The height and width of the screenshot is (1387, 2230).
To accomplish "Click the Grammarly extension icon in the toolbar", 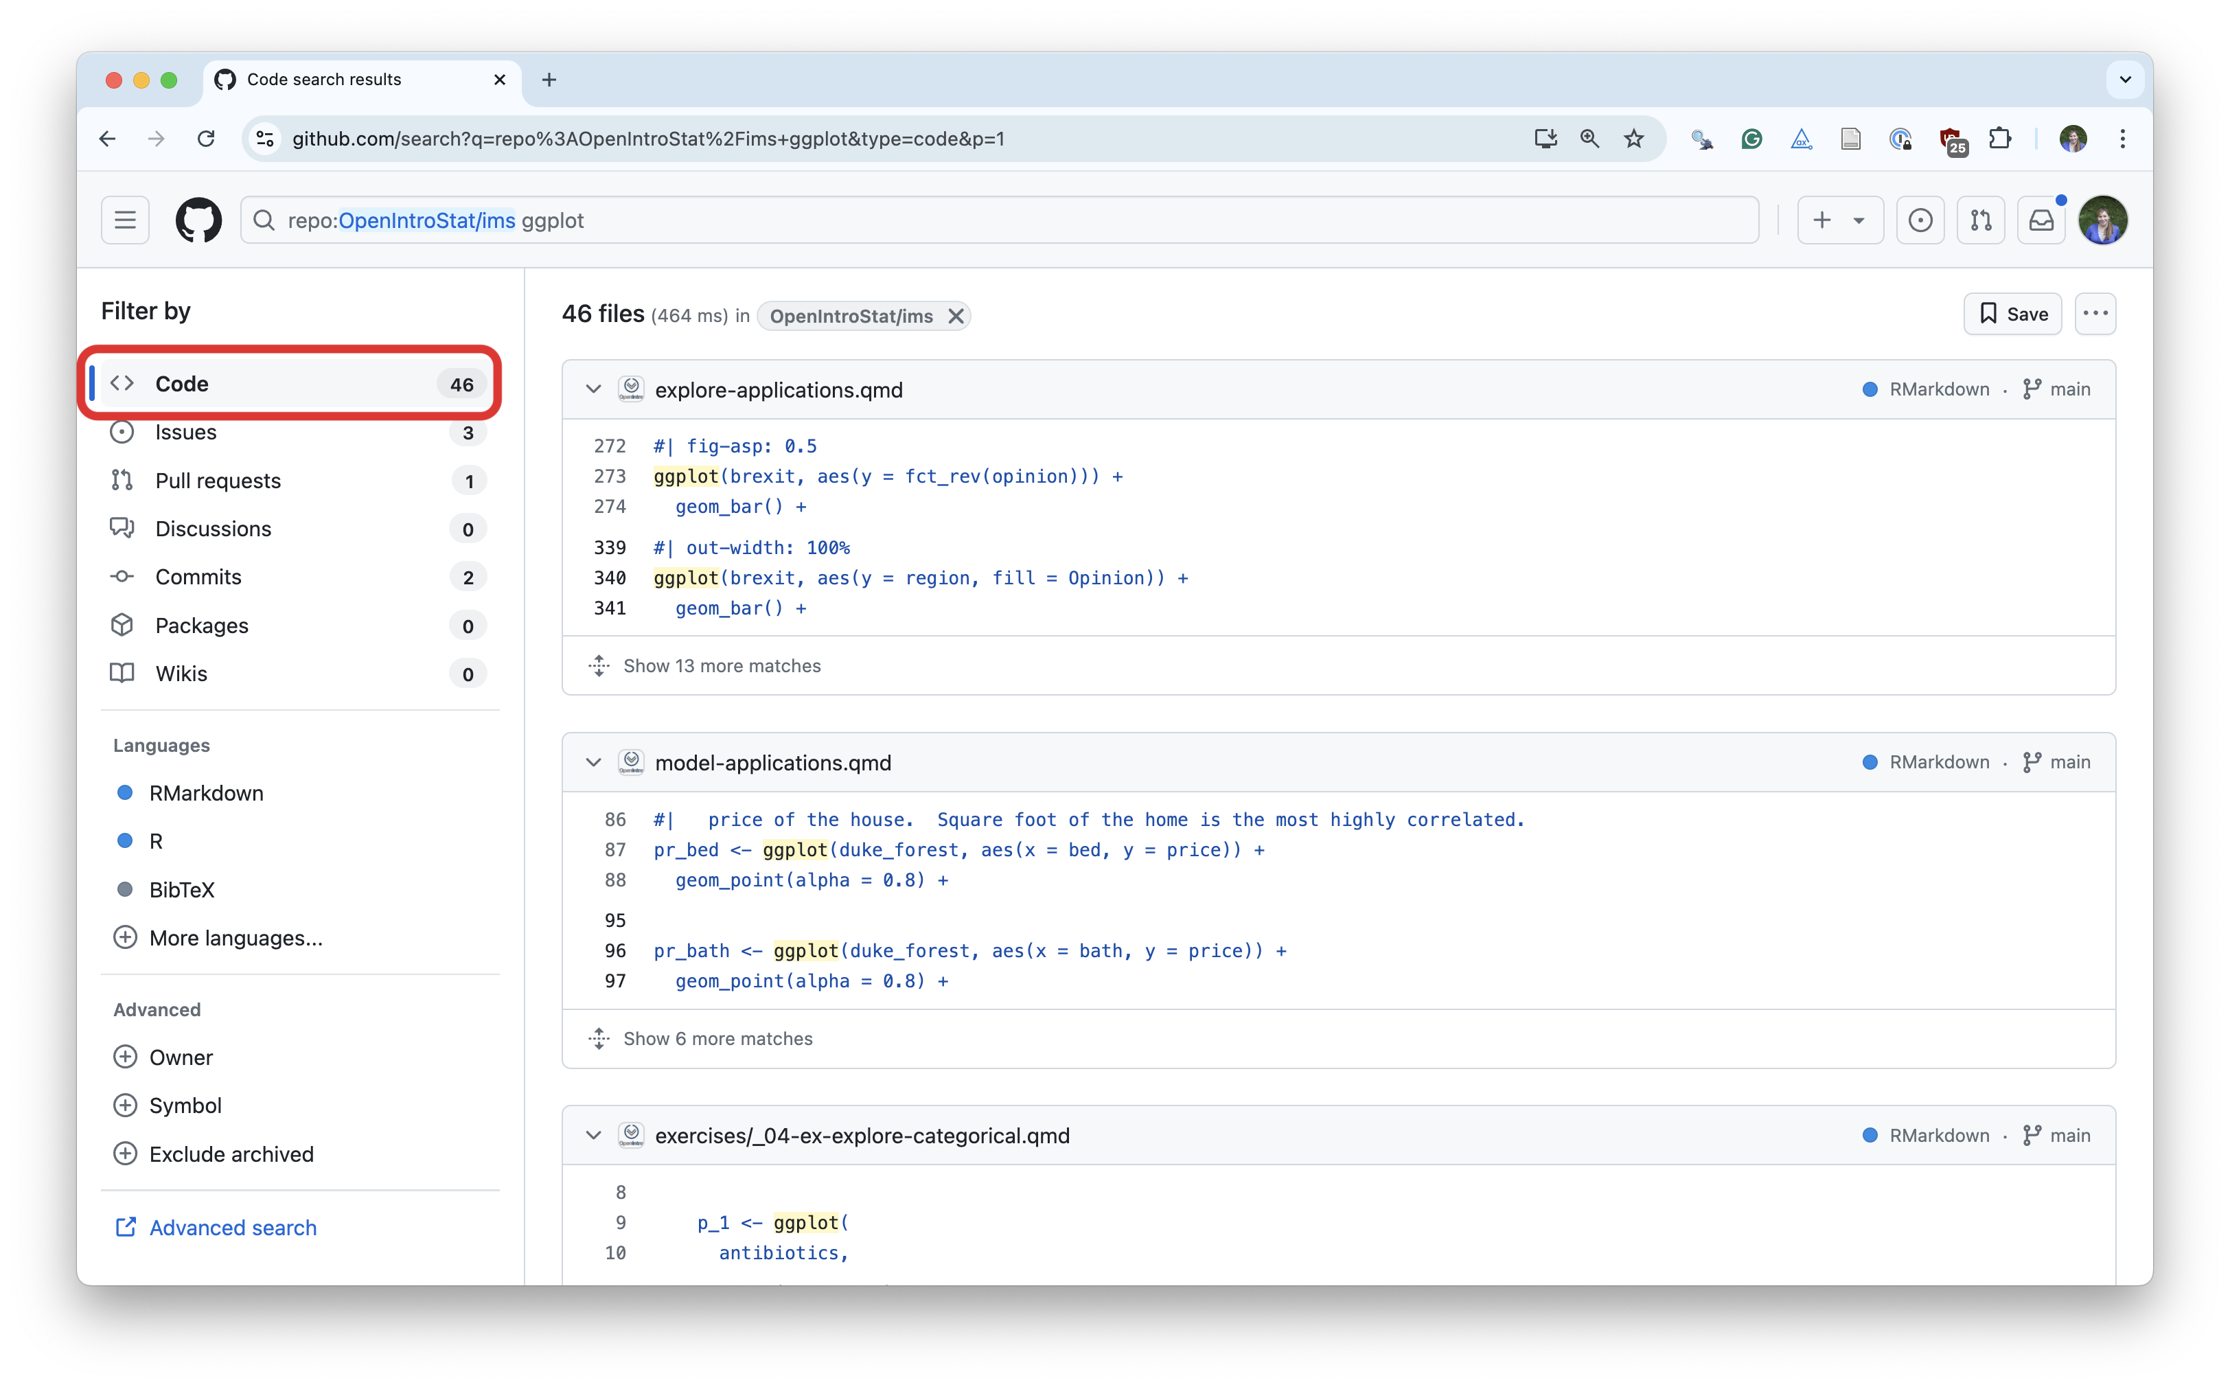I will click(1752, 139).
